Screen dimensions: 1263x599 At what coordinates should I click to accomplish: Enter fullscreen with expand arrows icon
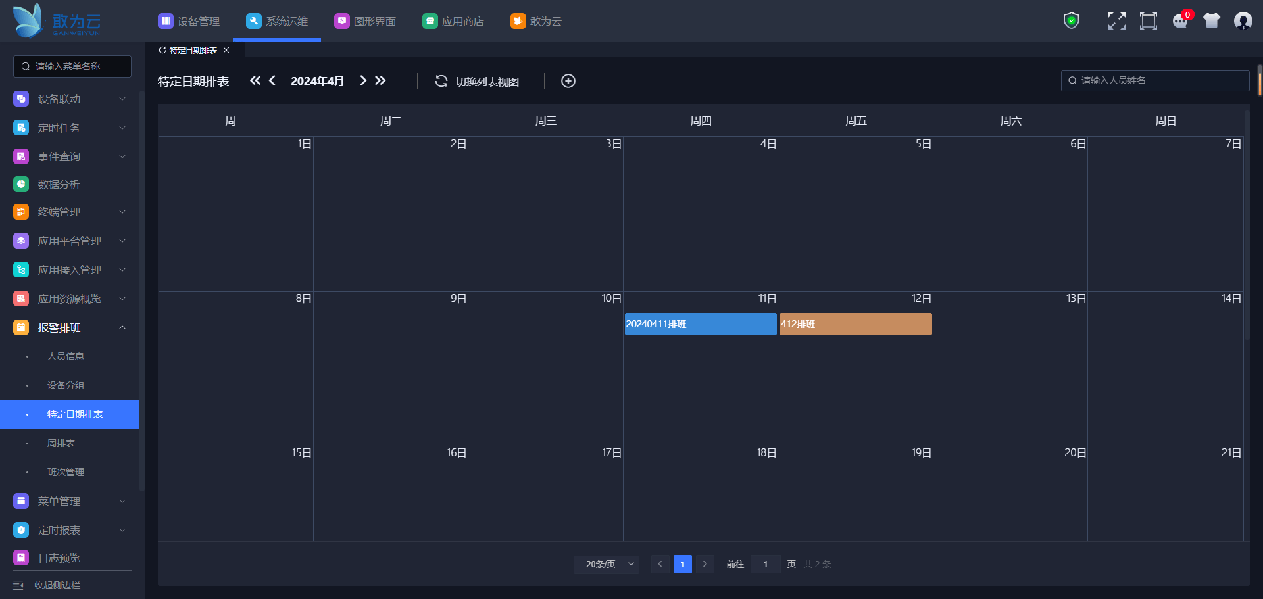(x=1116, y=21)
